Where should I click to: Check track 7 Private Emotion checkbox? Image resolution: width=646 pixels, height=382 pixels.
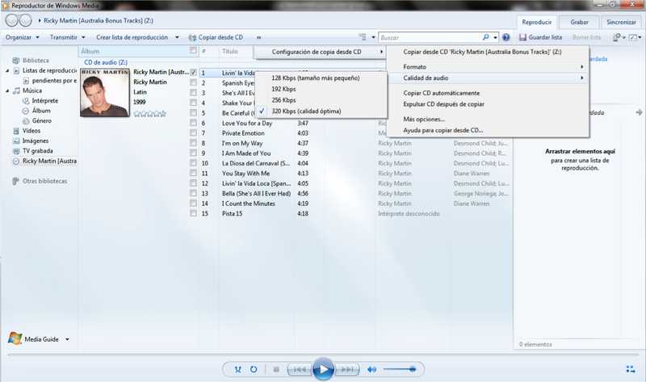coord(193,132)
